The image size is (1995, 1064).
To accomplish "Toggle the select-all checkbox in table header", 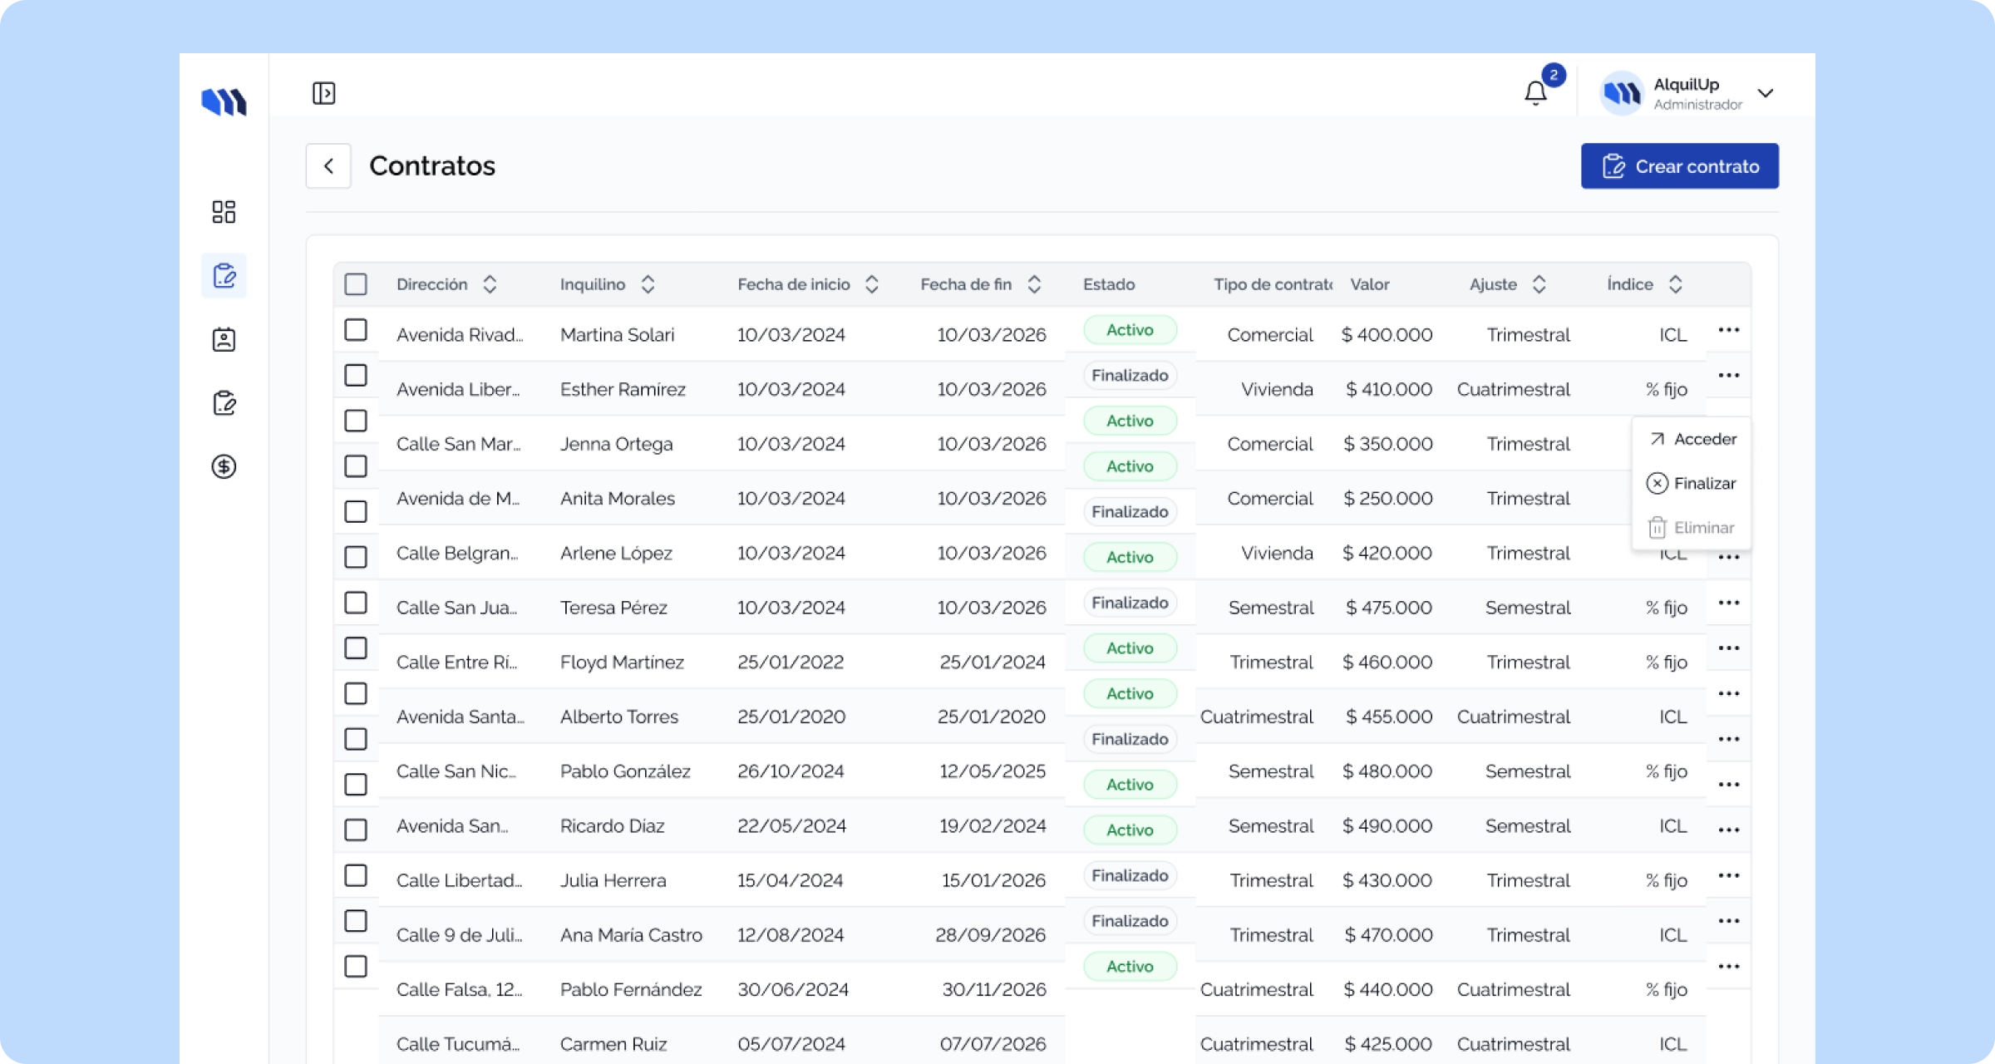I will 356,284.
